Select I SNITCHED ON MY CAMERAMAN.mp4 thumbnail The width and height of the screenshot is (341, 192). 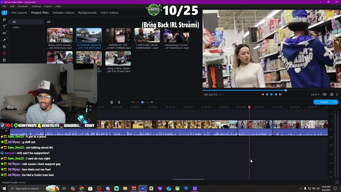click(x=147, y=35)
